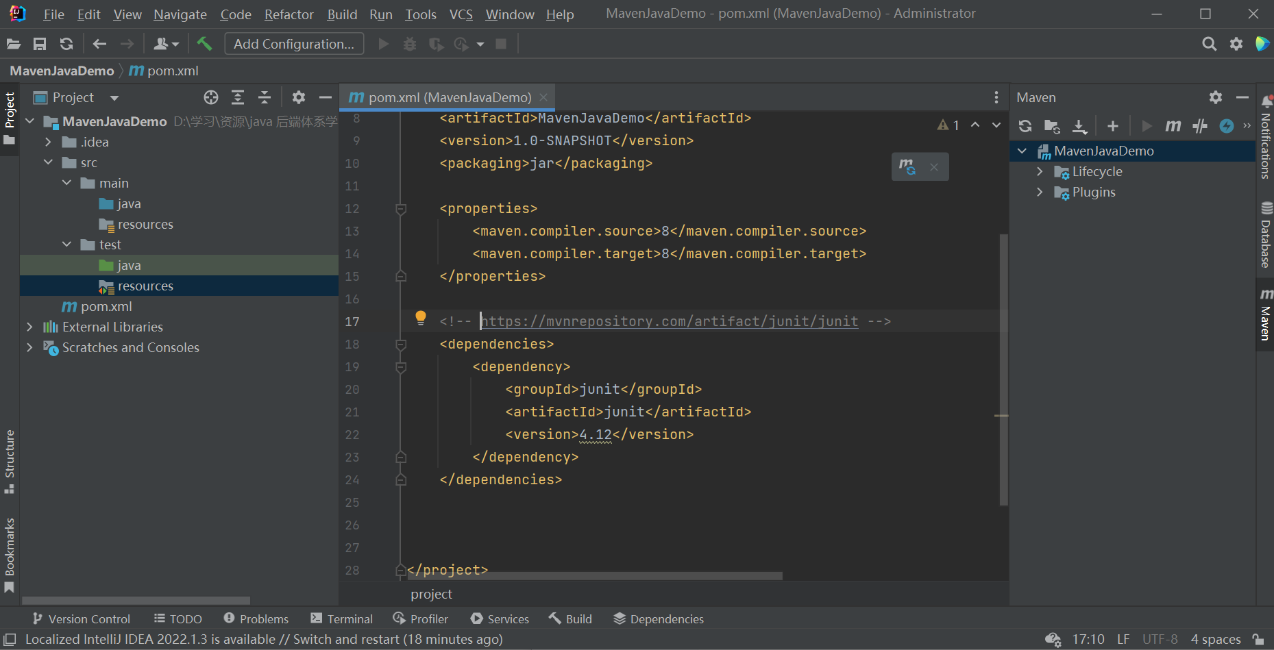Toggle the Bookmarks tool window
The height and width of the screenshot is (650, 1274).
click(10, 555)
